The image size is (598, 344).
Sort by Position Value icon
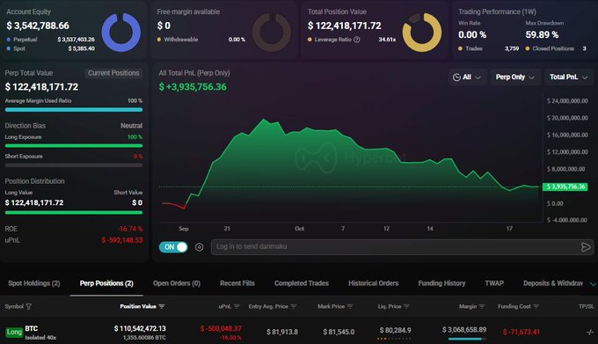pyautogui.click(x=162, y=306)
